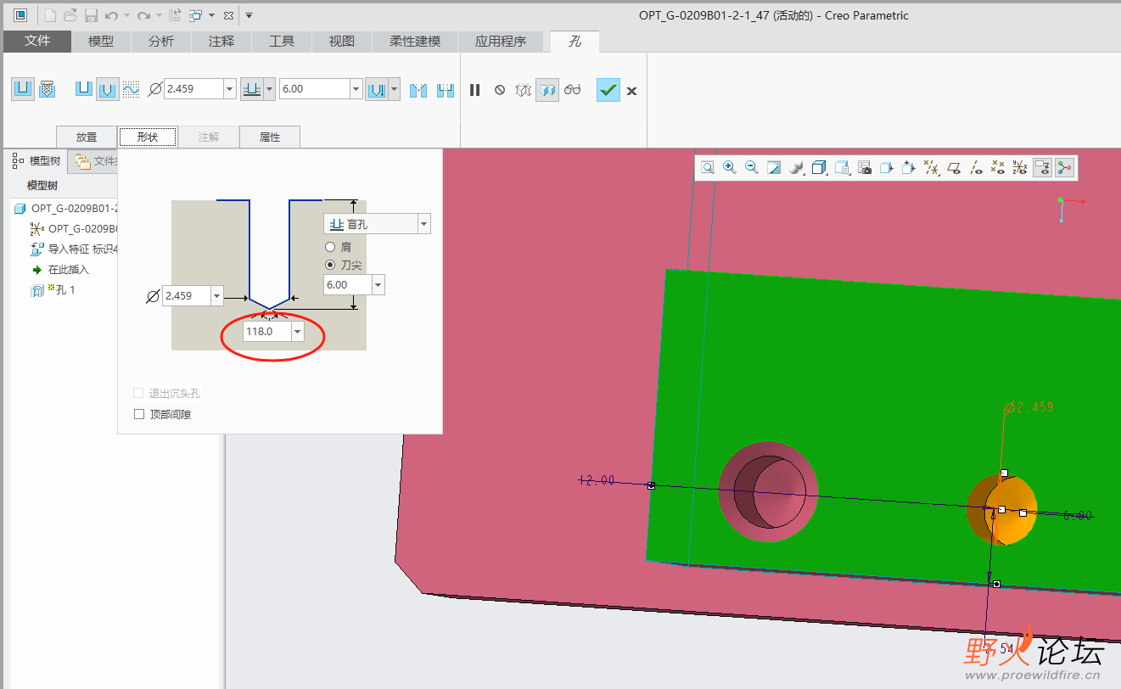Cancel the hole feature with X icon
1121x689 pixels.
[x=632, y=91]
